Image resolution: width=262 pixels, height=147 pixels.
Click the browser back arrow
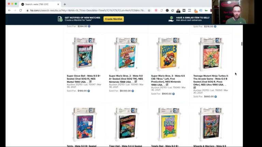coord(9,10)
